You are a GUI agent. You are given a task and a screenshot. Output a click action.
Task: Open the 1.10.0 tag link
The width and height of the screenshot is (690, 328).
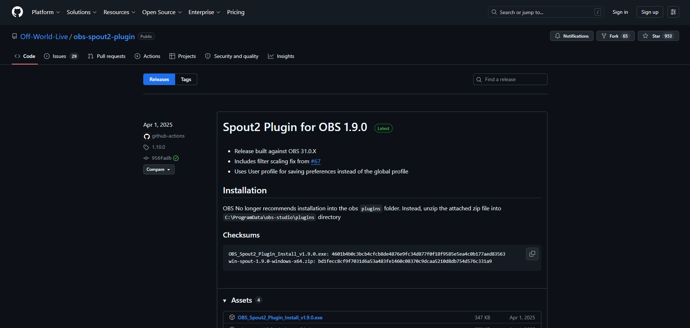(158, 147)
